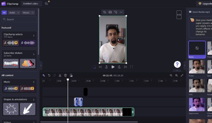
Task: Click the Clipchamp logo
Action: 3,4
